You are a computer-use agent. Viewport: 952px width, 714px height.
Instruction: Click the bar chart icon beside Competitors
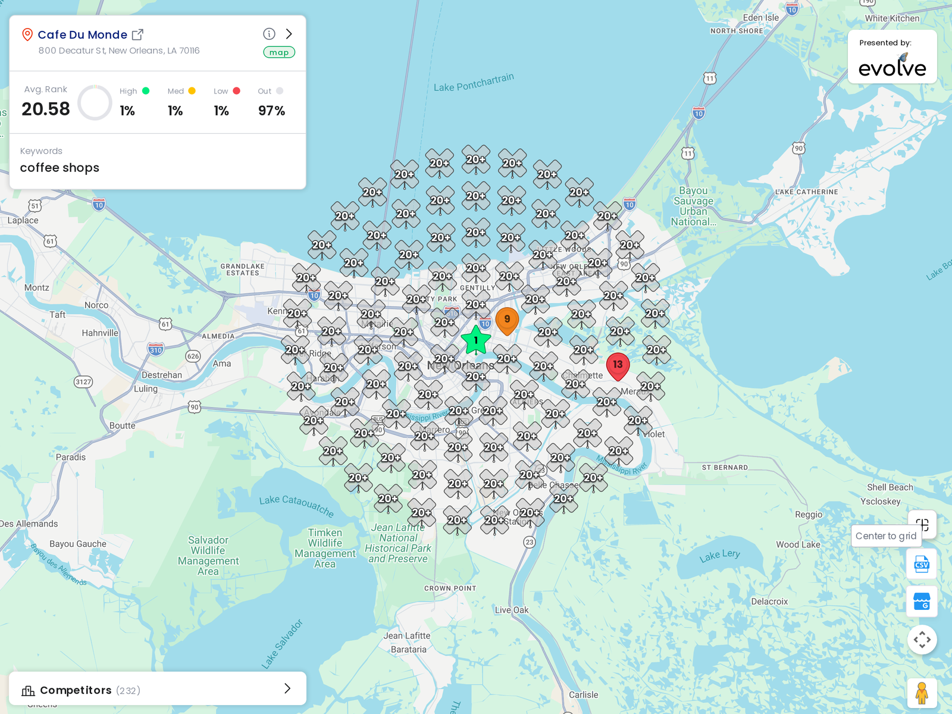coord(28,690)
